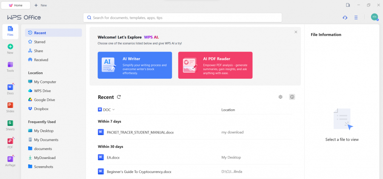Open the hamburger main menu

356,17
